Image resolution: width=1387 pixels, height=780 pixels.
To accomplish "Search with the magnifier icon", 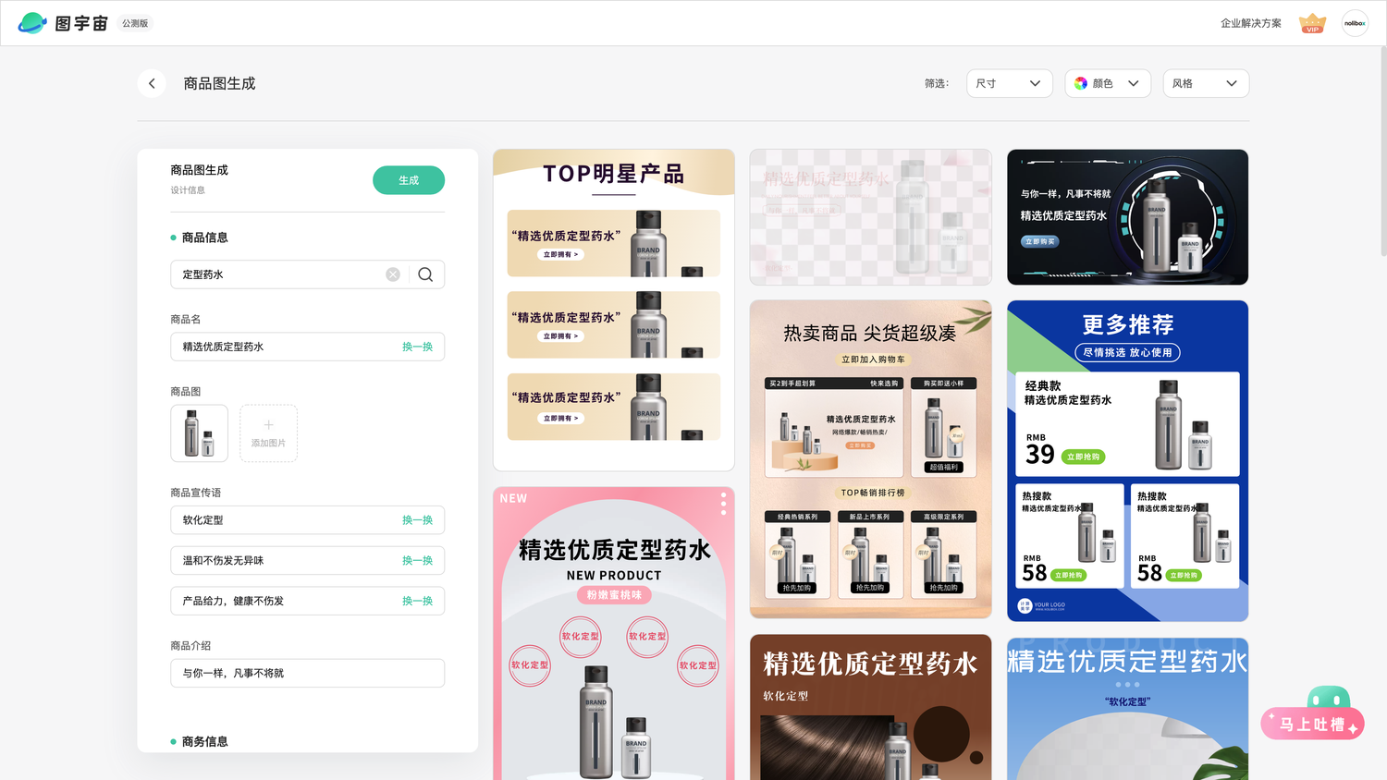I will tap(425, 274).
